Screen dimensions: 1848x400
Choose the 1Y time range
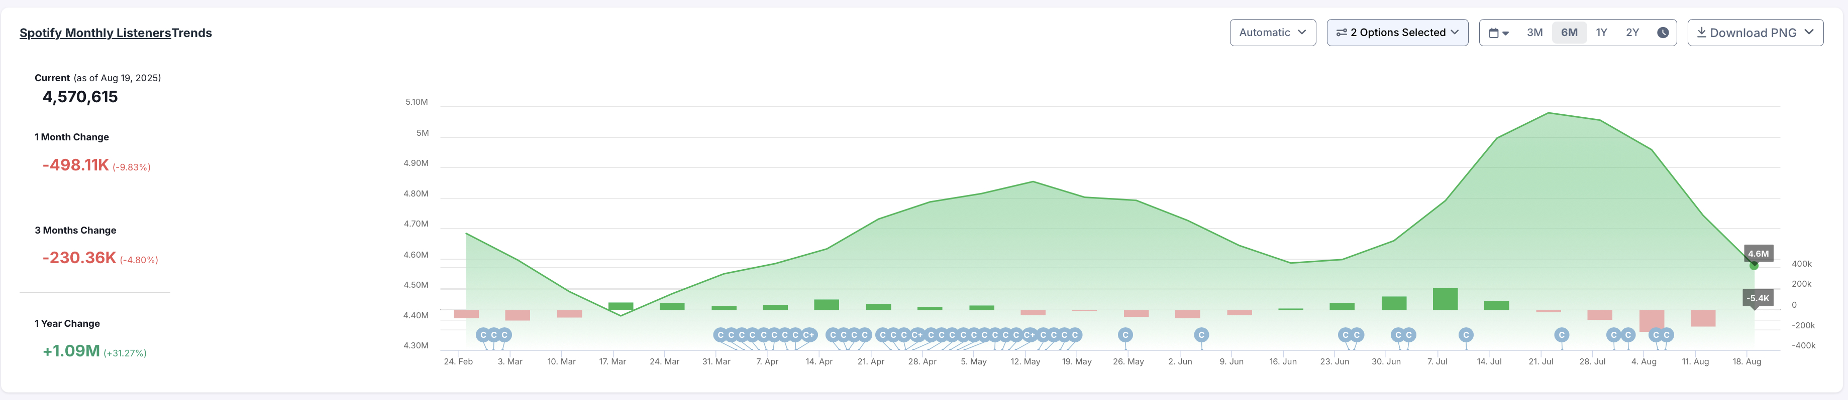[x=1601, y=33]
